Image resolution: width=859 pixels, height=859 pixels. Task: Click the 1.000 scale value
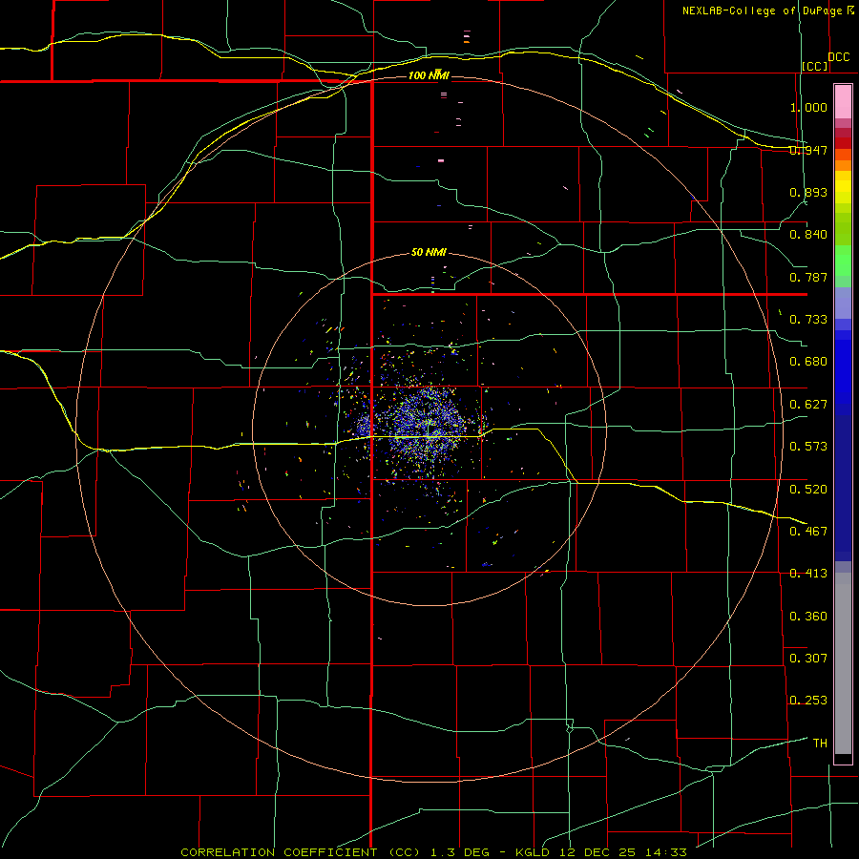pyautogui.click(x=808, y=107)
